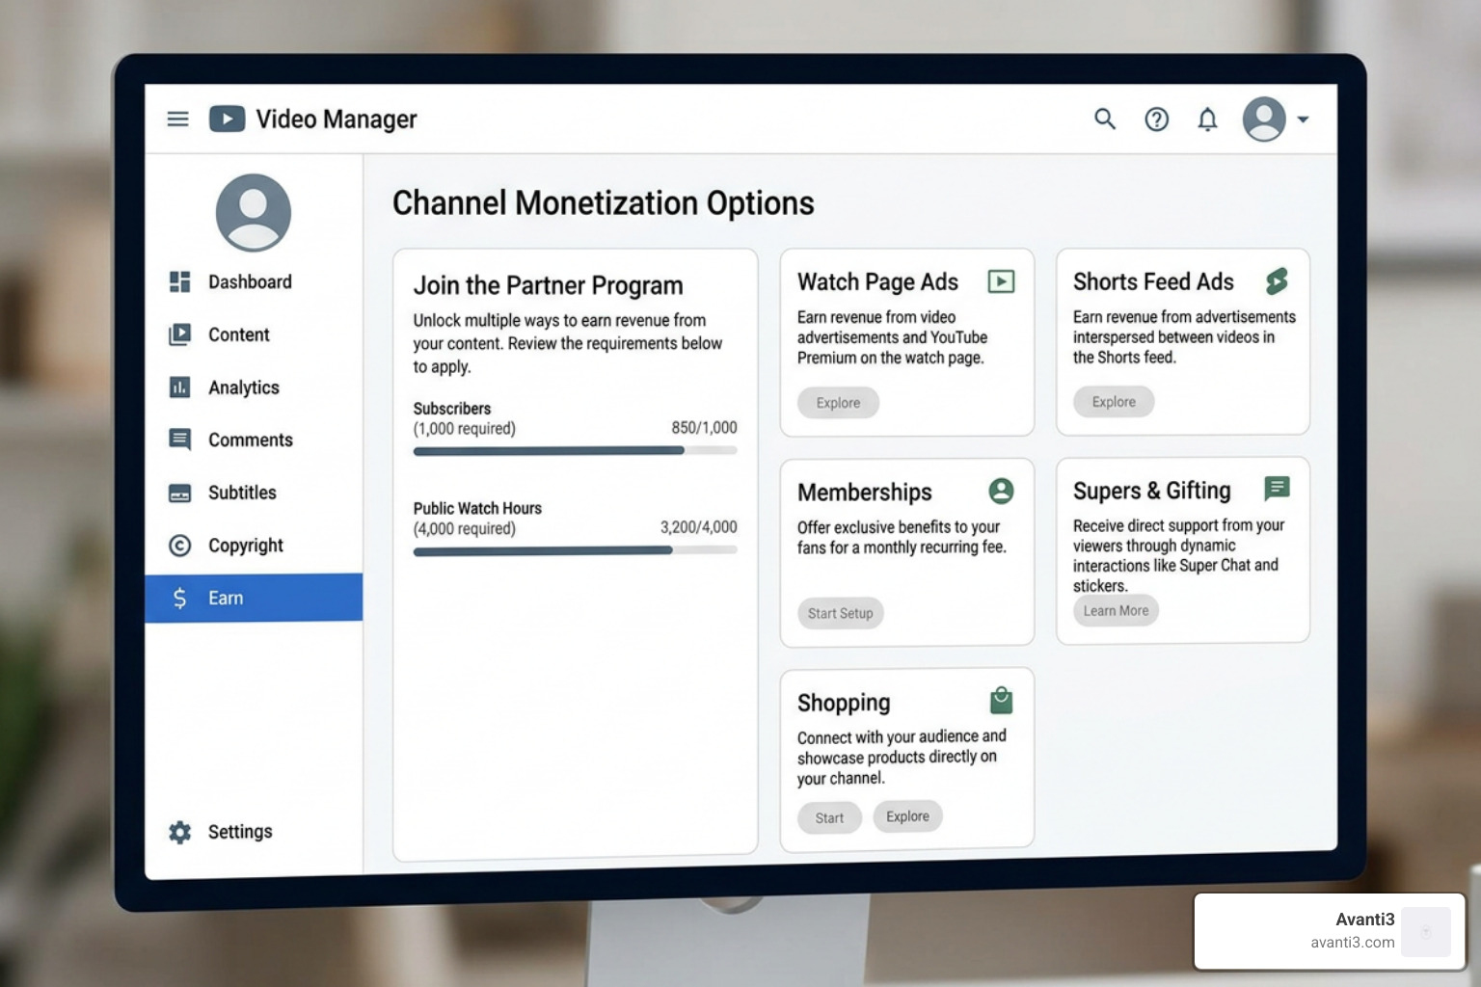1481x987 pixels.
Task: Explore Shorts Feed Ads
Action: point(1114,402)
